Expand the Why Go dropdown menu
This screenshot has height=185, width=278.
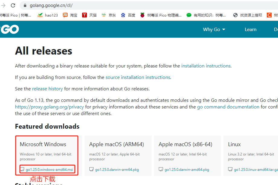point(214,29)
